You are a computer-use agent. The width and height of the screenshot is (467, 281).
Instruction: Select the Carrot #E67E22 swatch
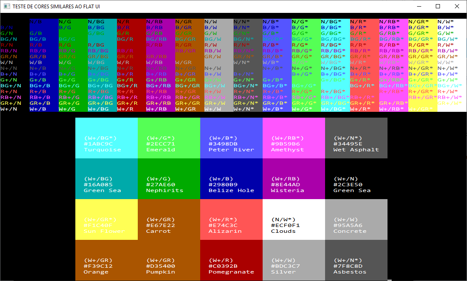pos(169,219)
